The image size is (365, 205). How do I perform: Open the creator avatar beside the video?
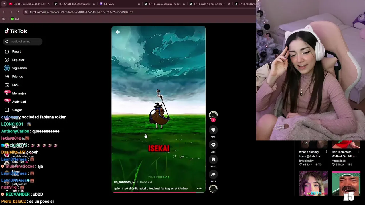point(213,115)
